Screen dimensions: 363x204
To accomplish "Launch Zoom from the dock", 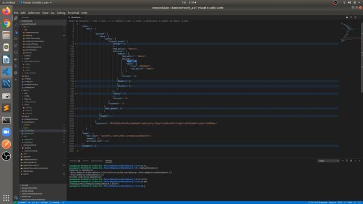I will pyautogui.click(x=6, y=132).
